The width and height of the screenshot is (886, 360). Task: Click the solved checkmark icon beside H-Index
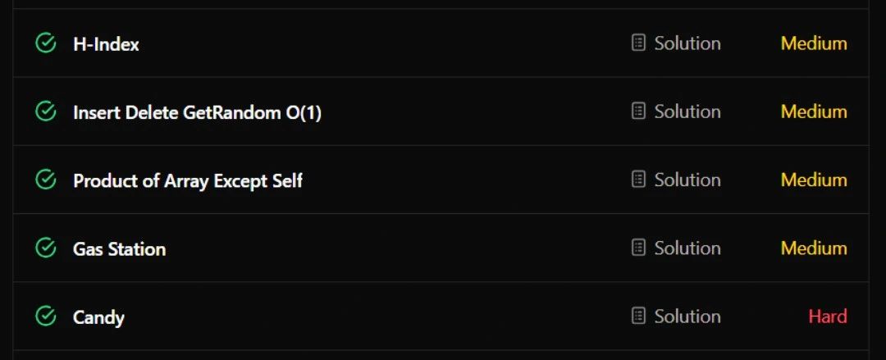click(46, 43)
